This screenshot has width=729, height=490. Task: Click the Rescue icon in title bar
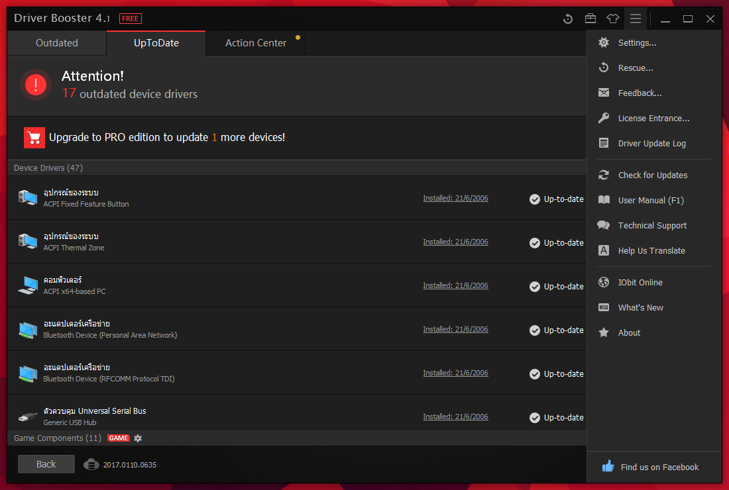568,19
